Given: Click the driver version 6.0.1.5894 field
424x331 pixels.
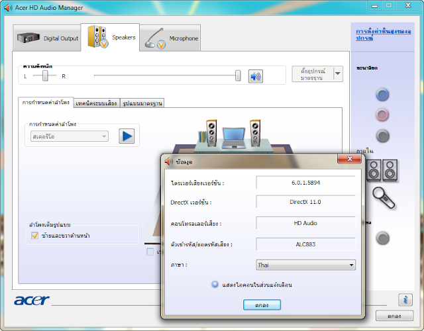Looking at the screenshot, I should (305, 183).
